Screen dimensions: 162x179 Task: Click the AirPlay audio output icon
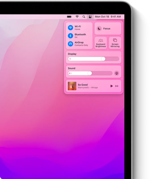[117, 73]
